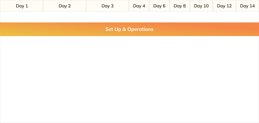Choose the Day 4 header cell
Viewport: 259px width, 123px height.
click(139, 6)
